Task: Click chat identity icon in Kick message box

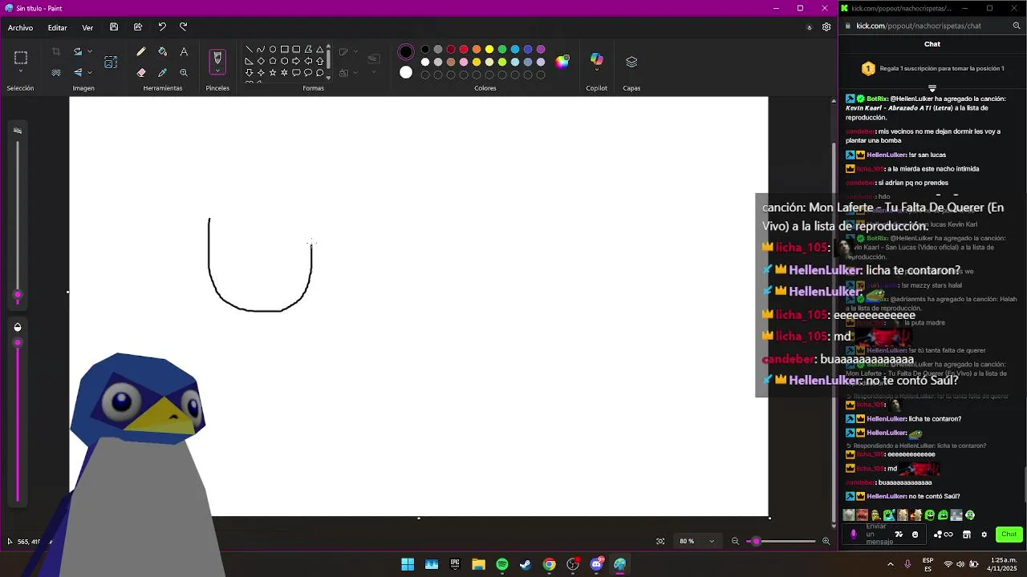Action: pos(854,535)
